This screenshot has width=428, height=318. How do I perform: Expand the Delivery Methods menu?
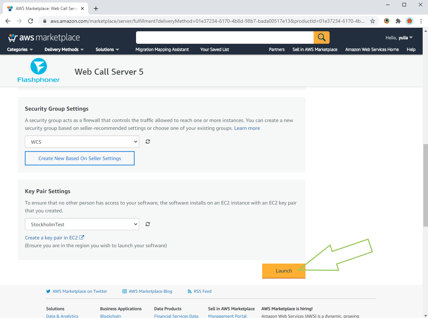click(x=64, y=49)
